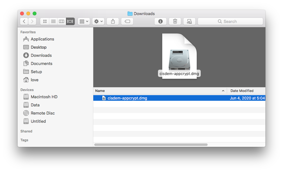Open the Desktop folder in sidebar
The width and height of the screenshot is (283, 172).
point(38,47)
